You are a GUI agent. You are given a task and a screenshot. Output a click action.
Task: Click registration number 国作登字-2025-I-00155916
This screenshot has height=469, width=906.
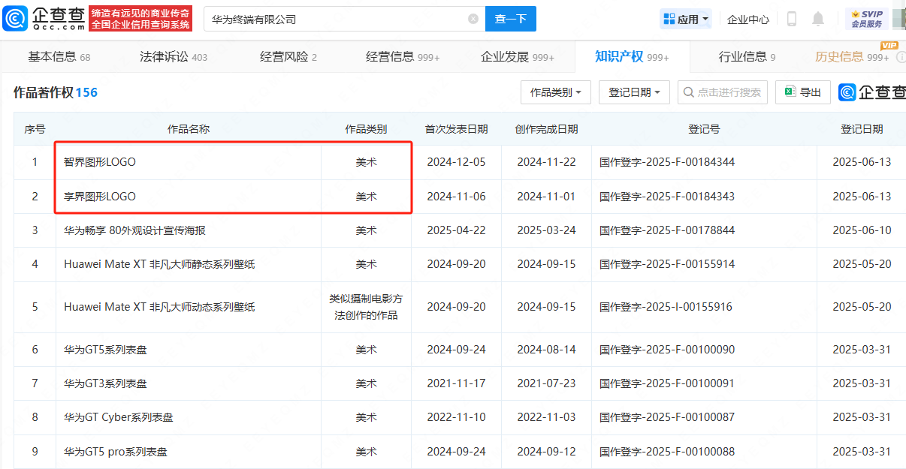click(666, 307)
